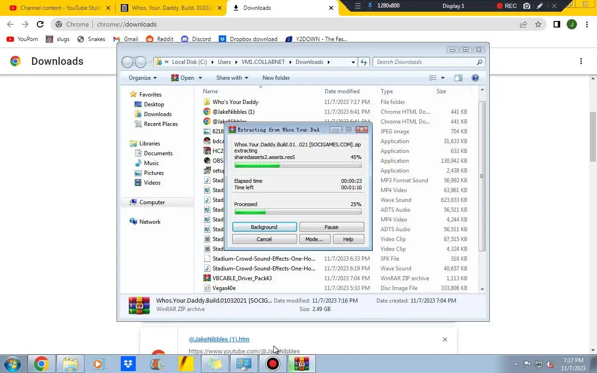597x373 pixels.
Task: Open the Gmail bookmark
Action: pos(126,39)
